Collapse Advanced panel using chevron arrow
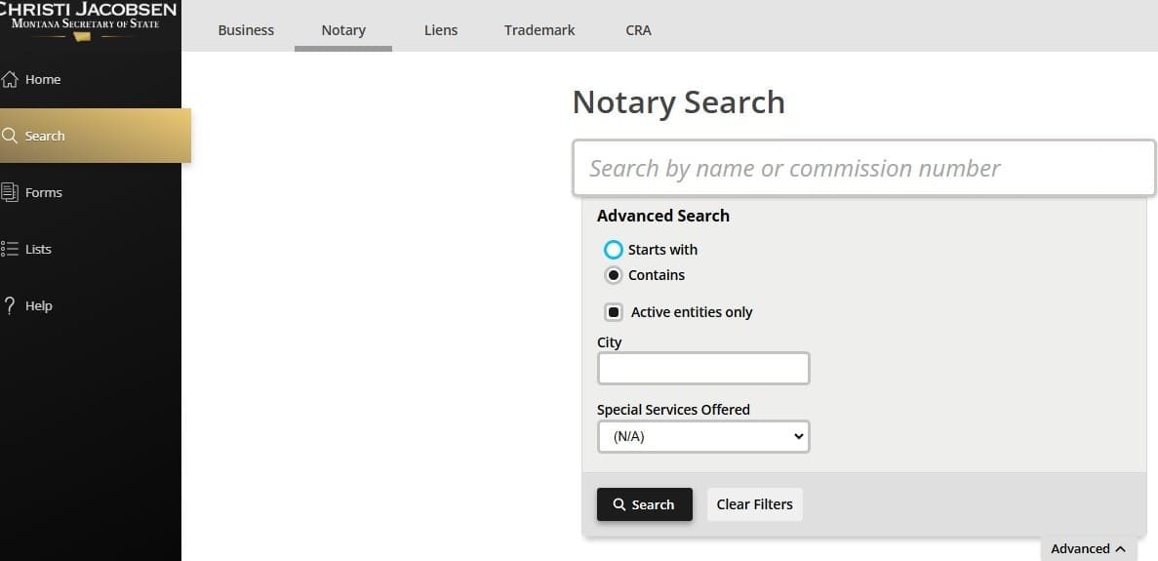The height and width of the screenshot is (561, 1158). coord(1120,549)
